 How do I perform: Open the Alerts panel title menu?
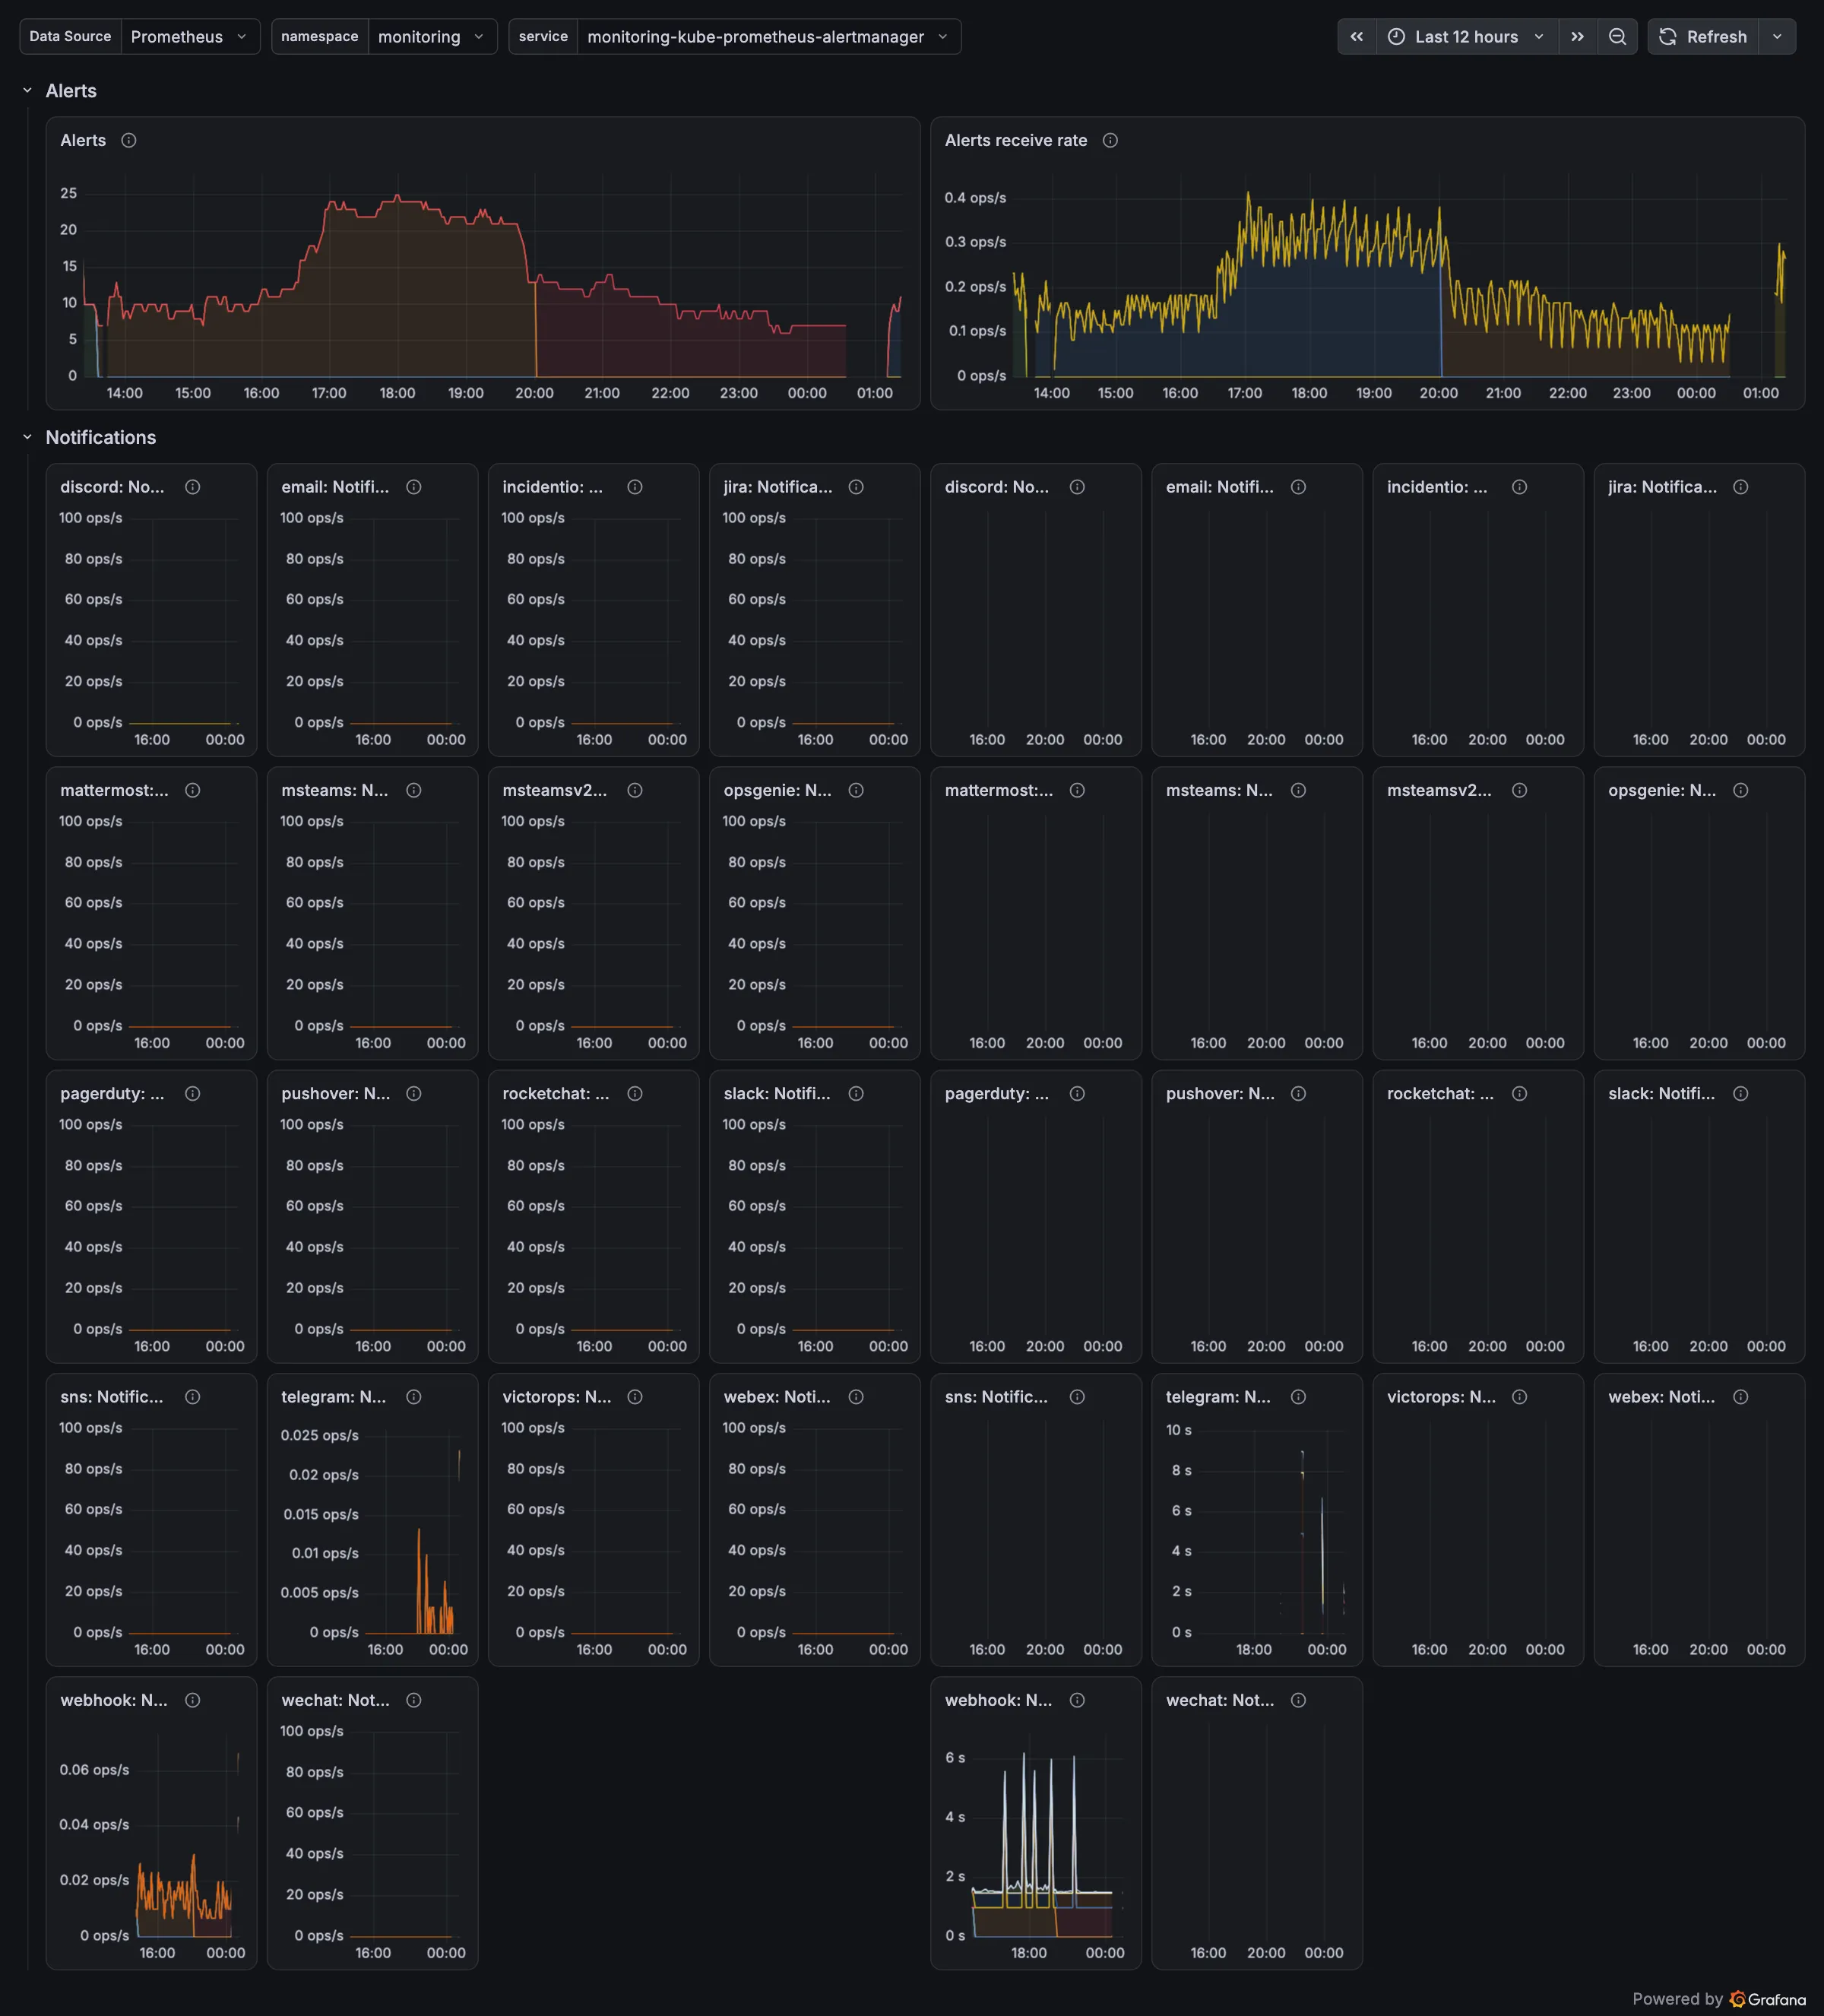pyautogui.click(x=83, y=140)
